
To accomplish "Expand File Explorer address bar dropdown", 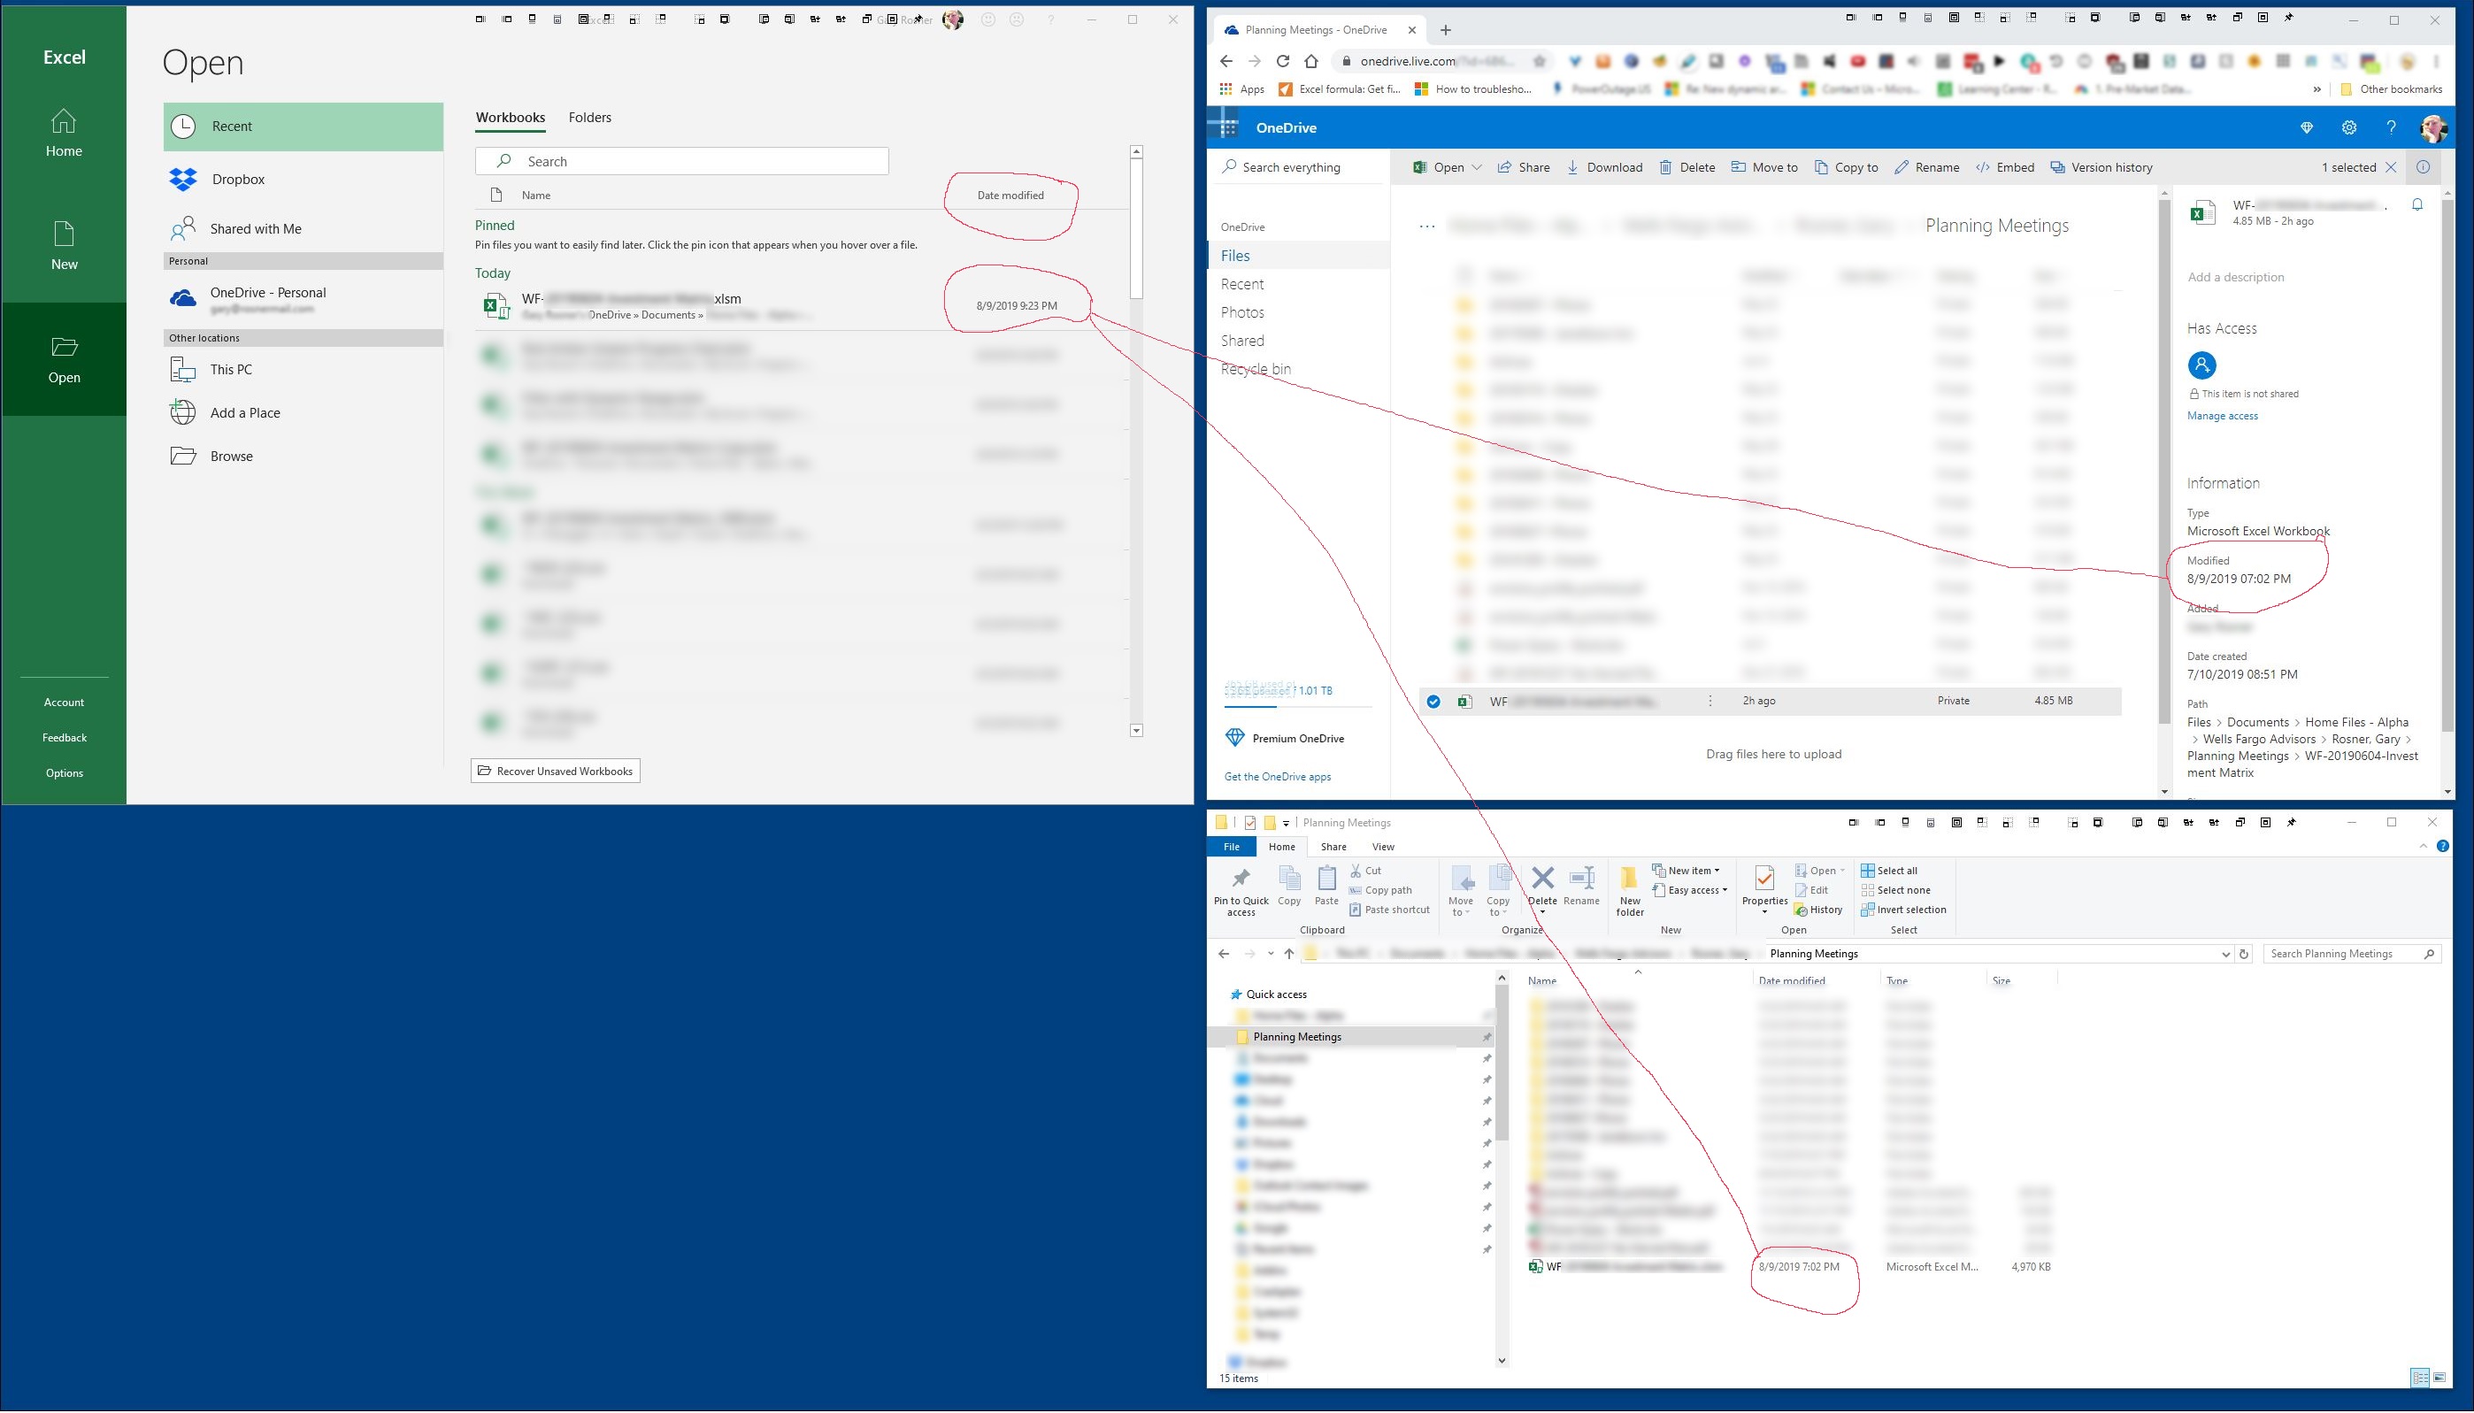I will pos(2225,955).
